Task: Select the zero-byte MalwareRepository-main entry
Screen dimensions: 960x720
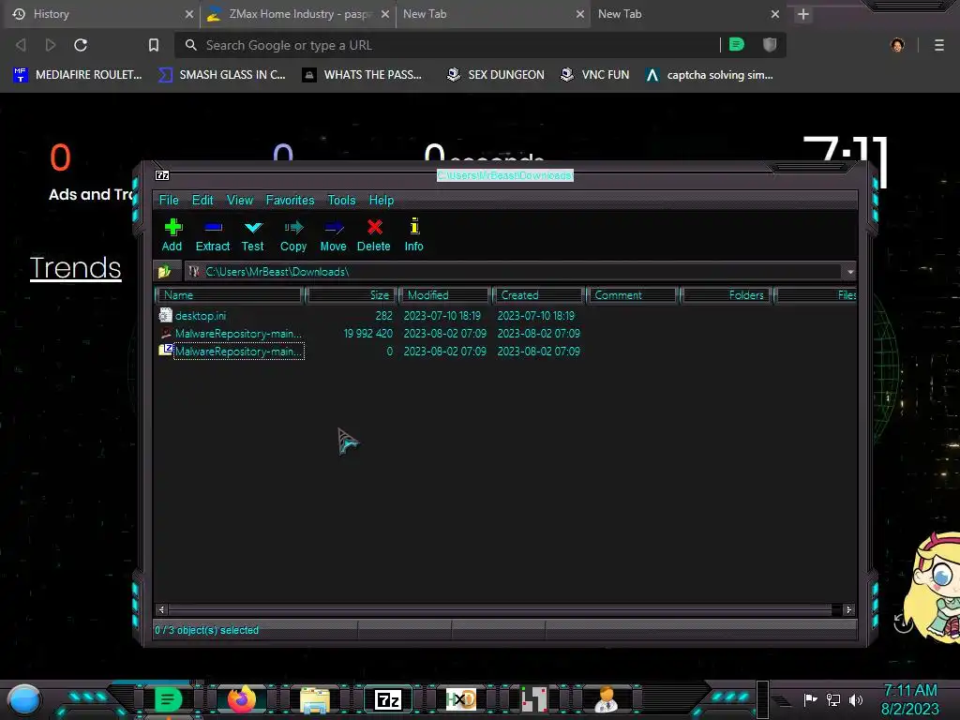Action: (505, 352)
